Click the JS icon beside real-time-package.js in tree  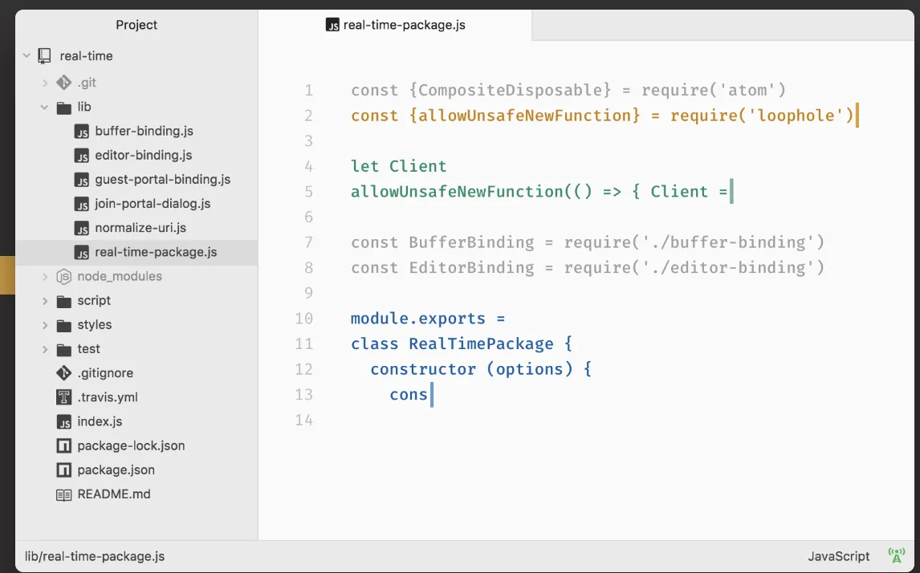[82, 252]
